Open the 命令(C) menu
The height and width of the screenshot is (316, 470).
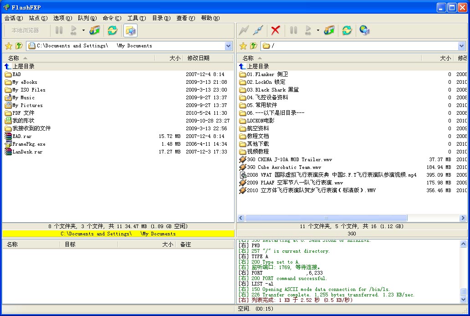(112, 18)
